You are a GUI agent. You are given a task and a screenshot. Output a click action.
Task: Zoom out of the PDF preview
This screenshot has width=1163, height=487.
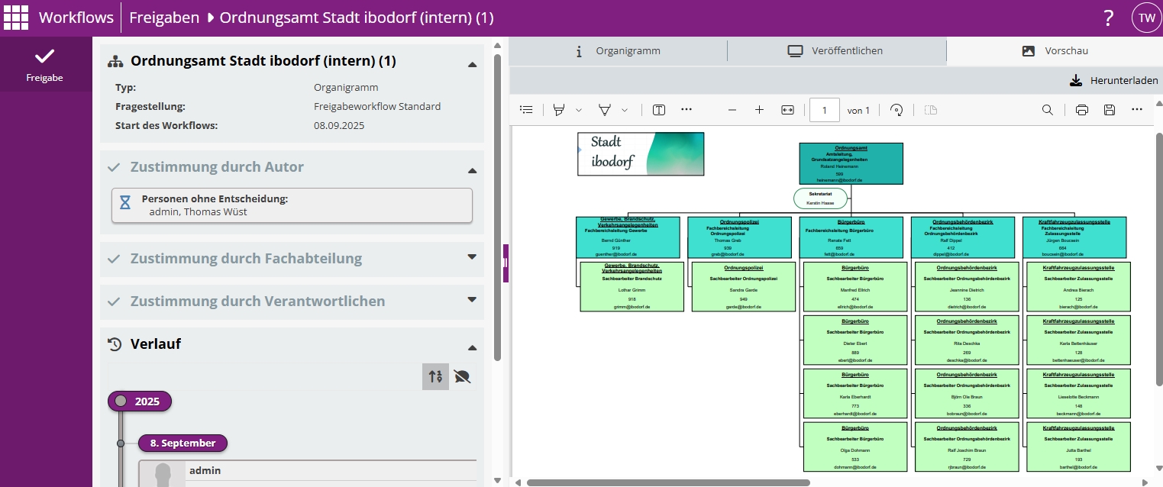[x=732, y=110]
